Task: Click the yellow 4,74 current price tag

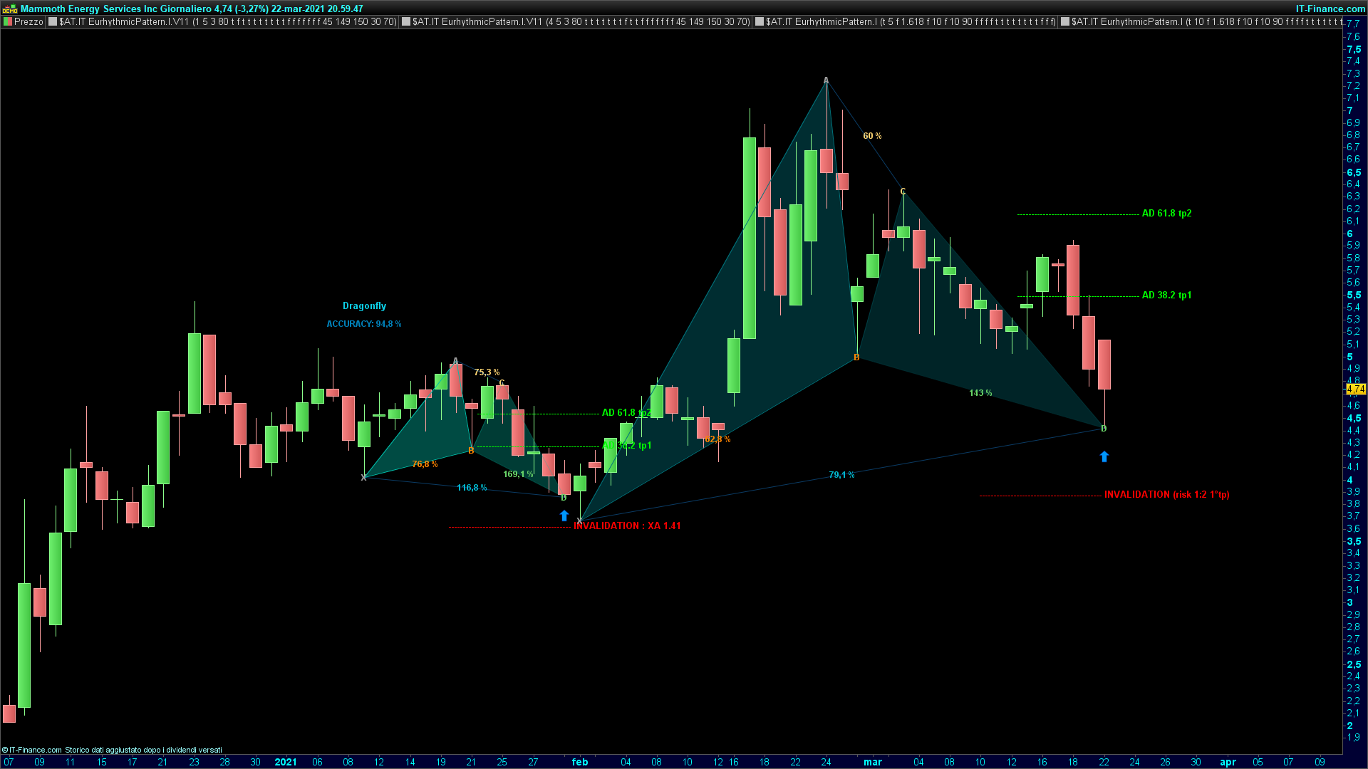Action: (1355, 389)
